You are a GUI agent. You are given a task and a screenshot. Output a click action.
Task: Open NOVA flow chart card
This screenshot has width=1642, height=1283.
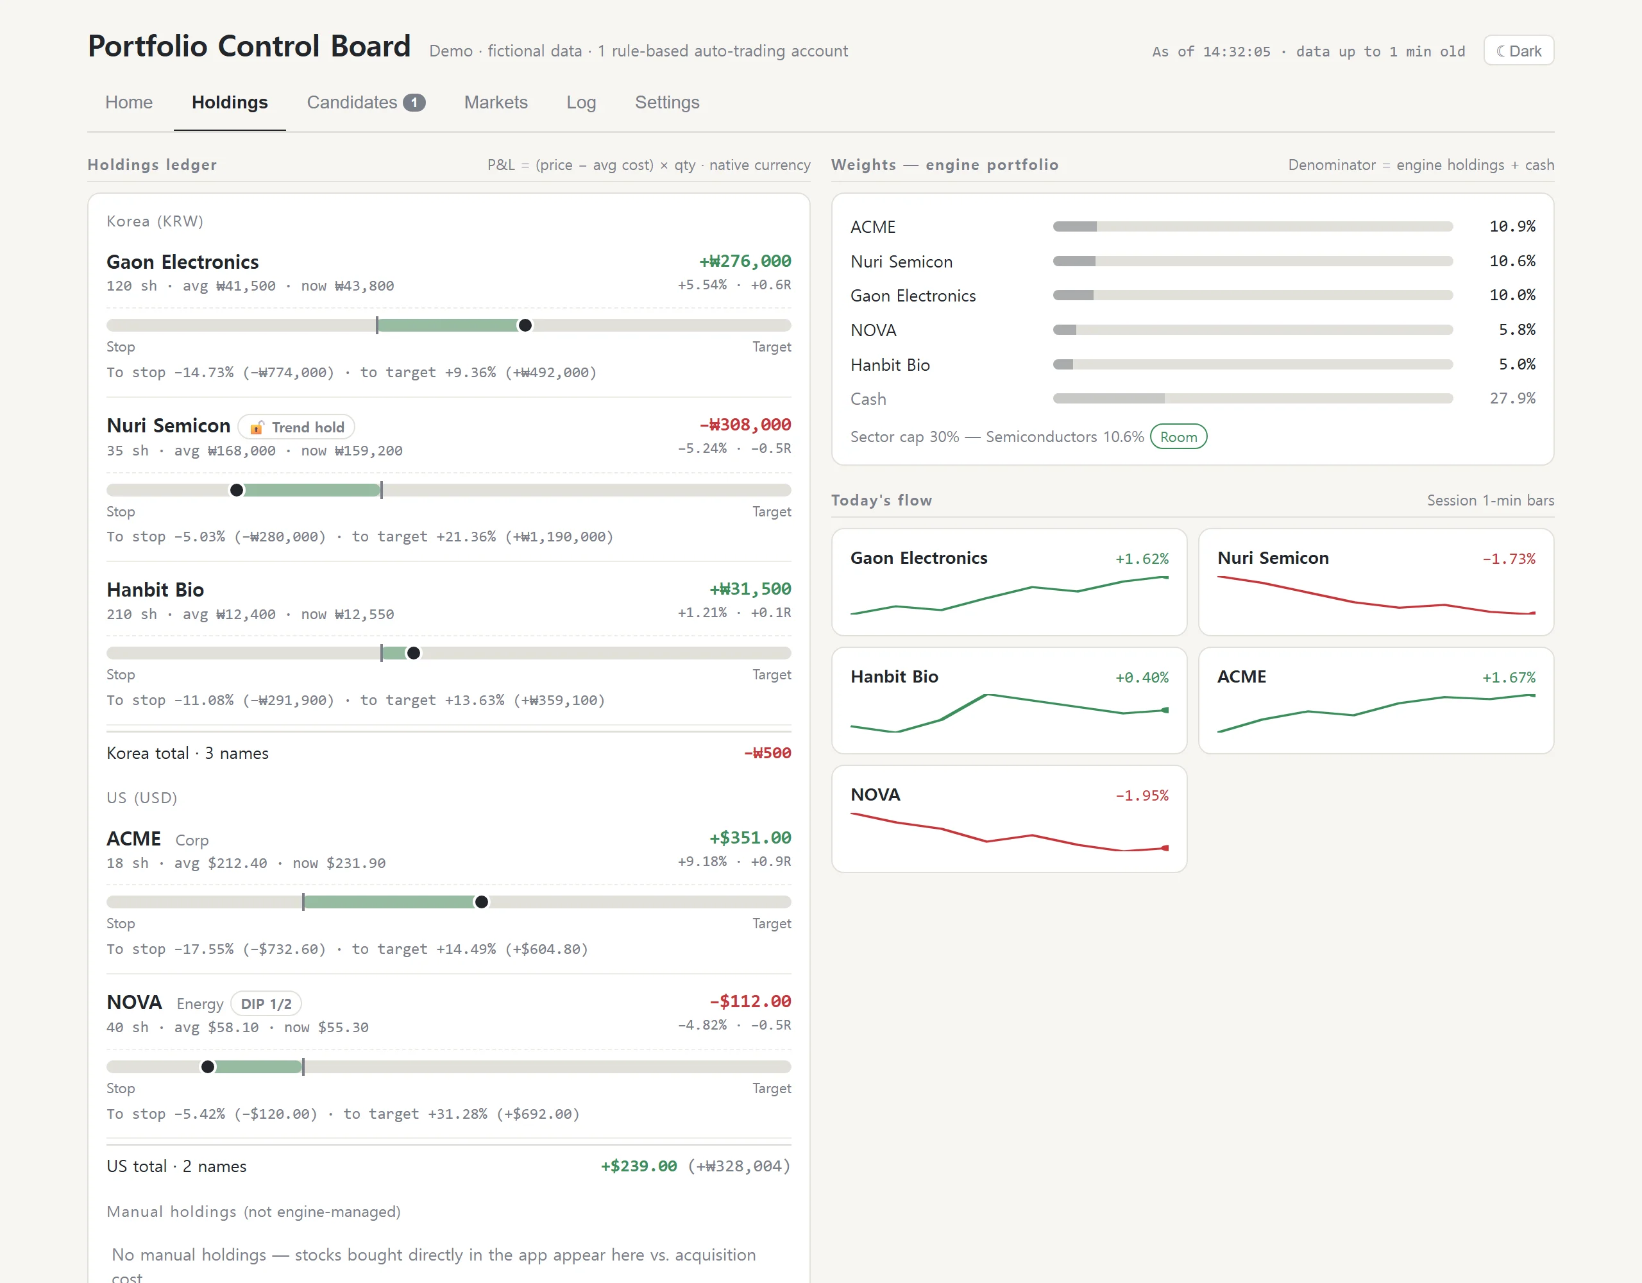(1009, 819)
